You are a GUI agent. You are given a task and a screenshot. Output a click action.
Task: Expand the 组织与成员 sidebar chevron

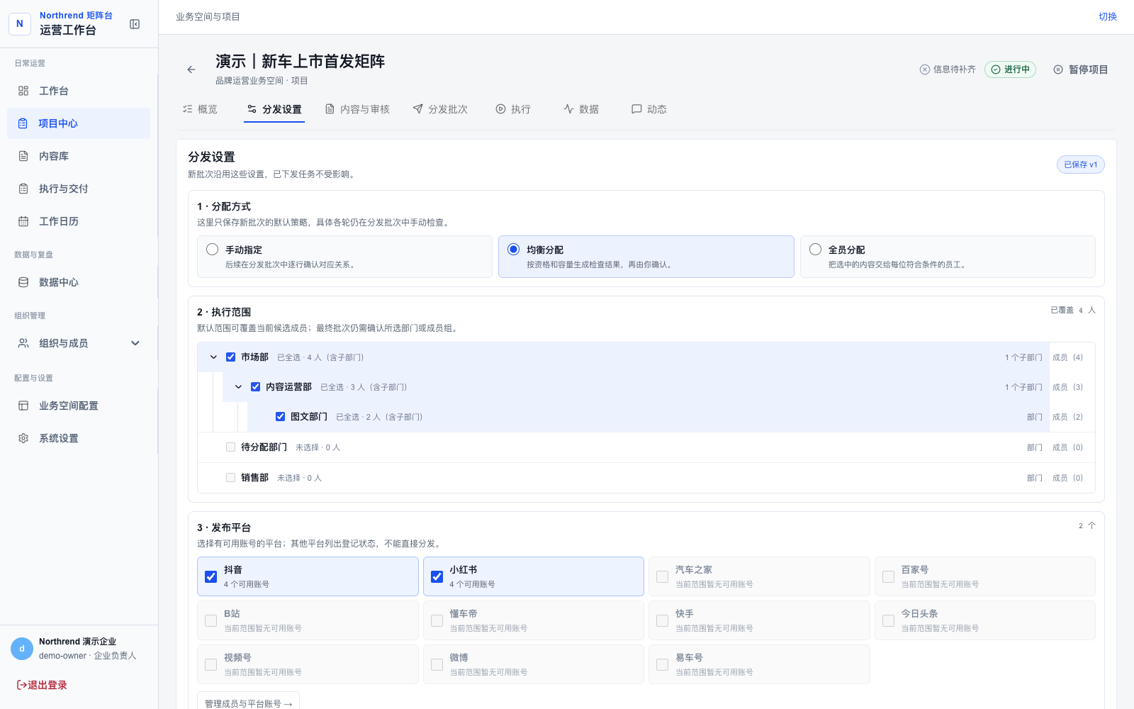tap(135, 343)
